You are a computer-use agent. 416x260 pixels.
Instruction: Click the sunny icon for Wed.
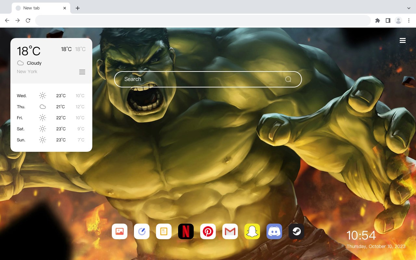43,96
